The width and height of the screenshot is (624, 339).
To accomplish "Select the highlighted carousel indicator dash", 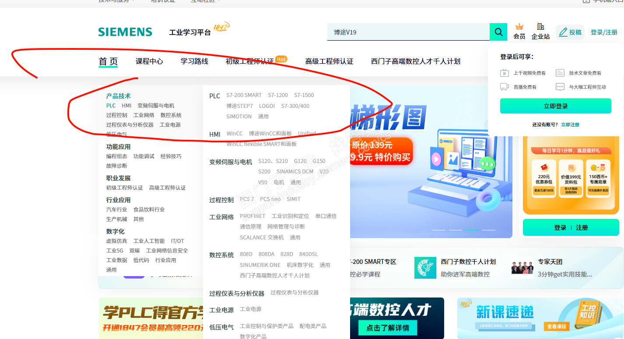I will [x=472, y=230].
